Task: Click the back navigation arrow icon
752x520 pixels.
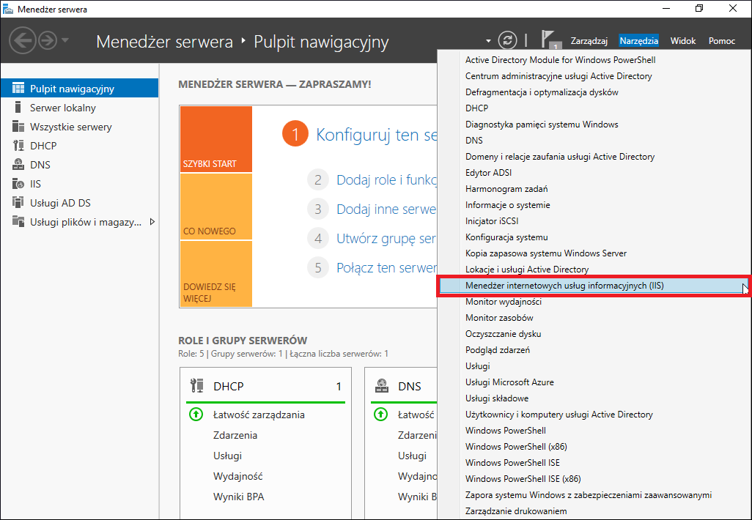Action: (23, 40)
